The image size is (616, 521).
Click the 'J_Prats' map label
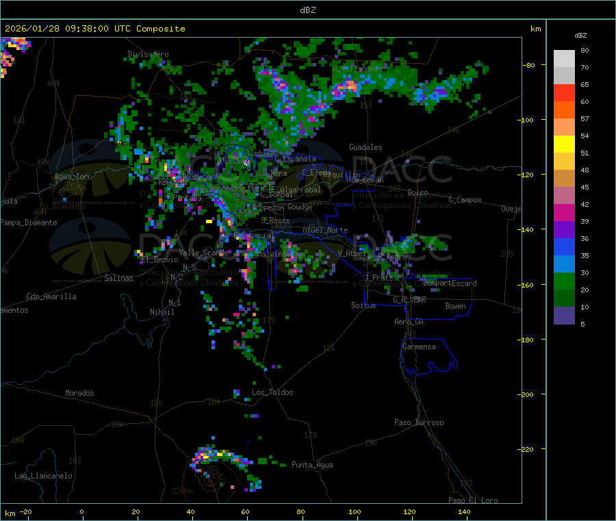click(378, 277)
